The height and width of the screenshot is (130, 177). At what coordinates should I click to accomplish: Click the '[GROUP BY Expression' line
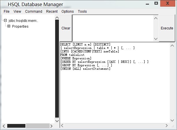tap(86, 65)
